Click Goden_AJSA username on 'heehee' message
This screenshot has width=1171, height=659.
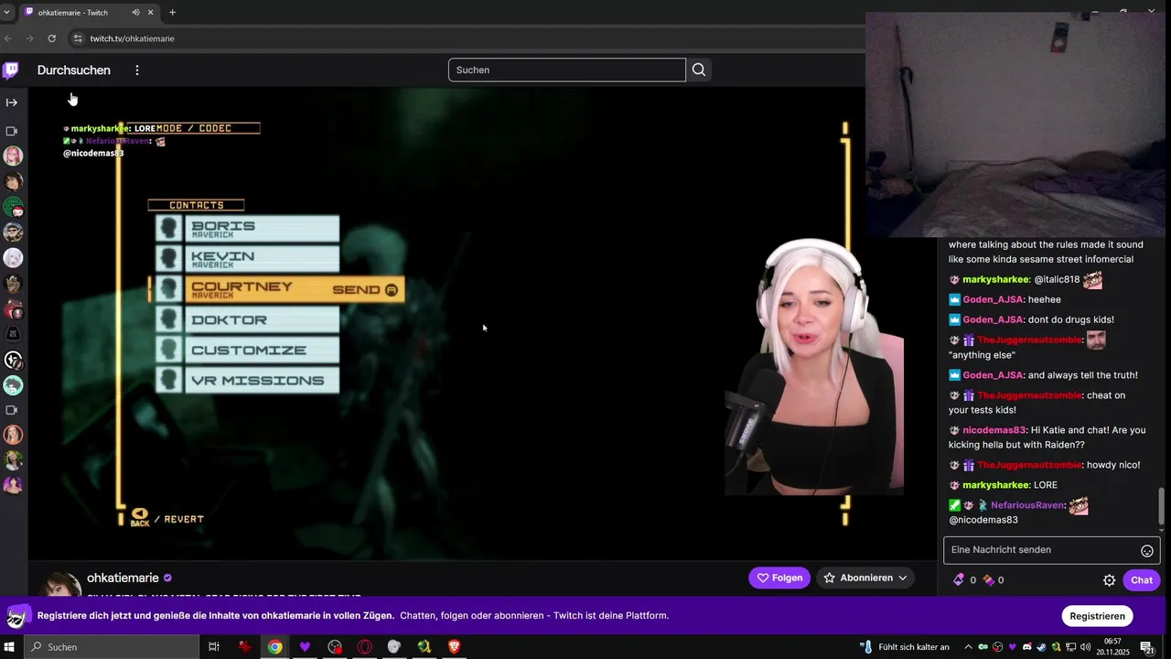[993, 299]
